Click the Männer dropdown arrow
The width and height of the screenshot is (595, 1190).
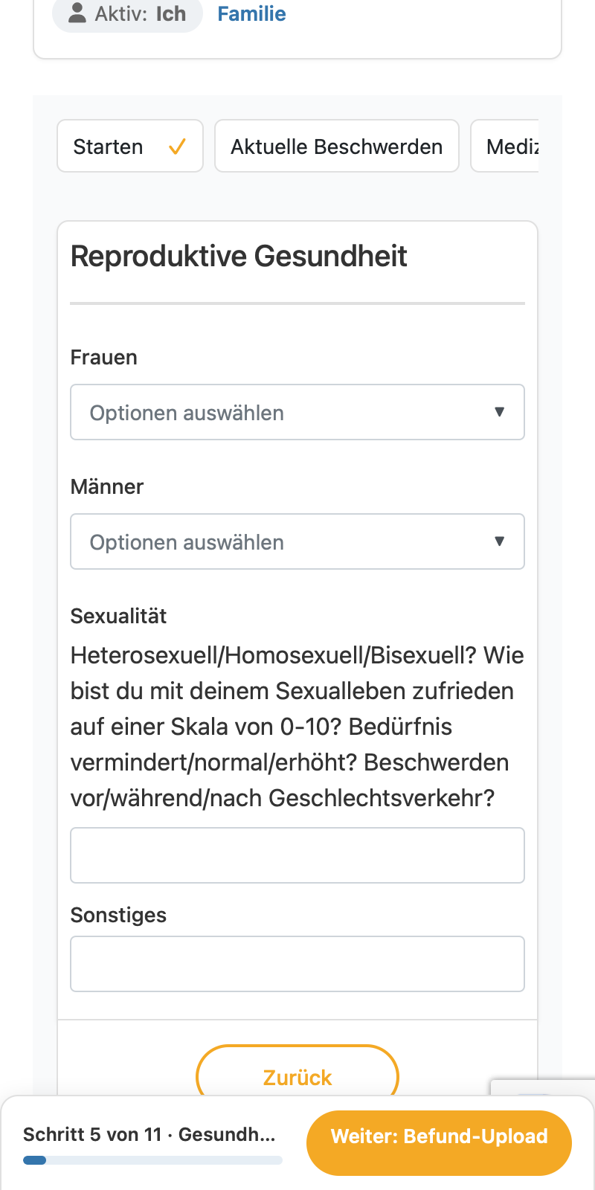pyautogui.click(x=500, y=541)
